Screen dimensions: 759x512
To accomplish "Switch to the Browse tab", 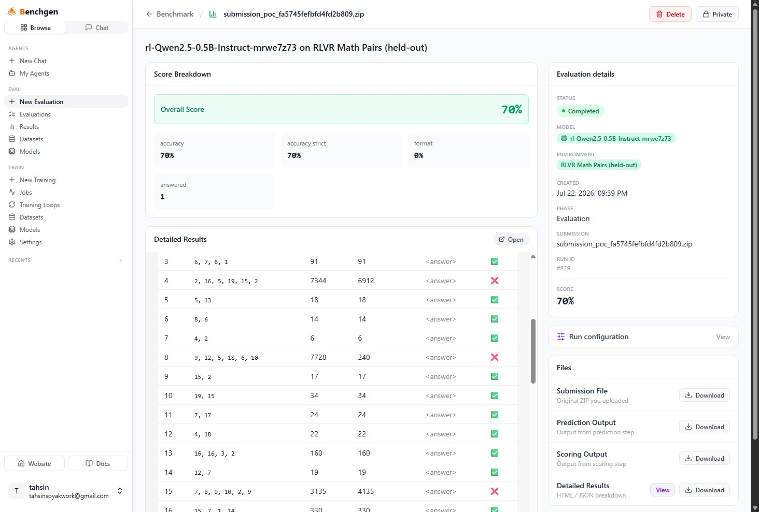I will 36,27.
